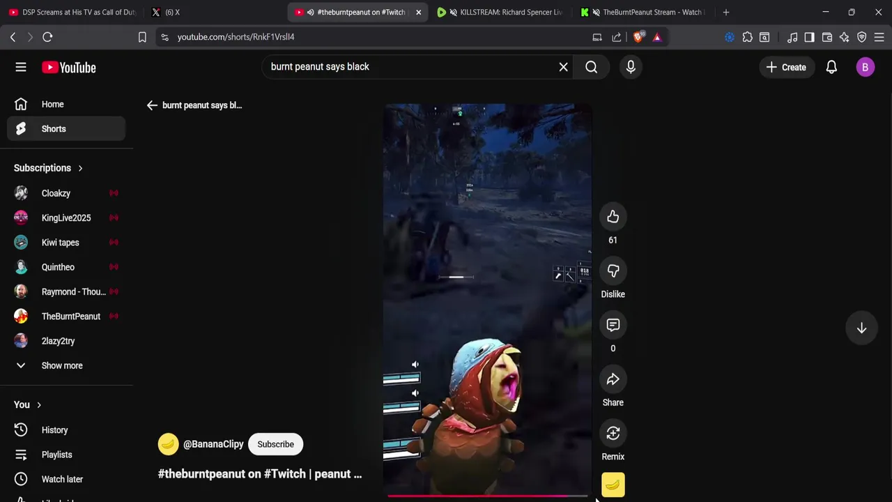Open the 2lazy2try subscription
The width and height of the screenshot is (892, 502).
pos(66,341)
